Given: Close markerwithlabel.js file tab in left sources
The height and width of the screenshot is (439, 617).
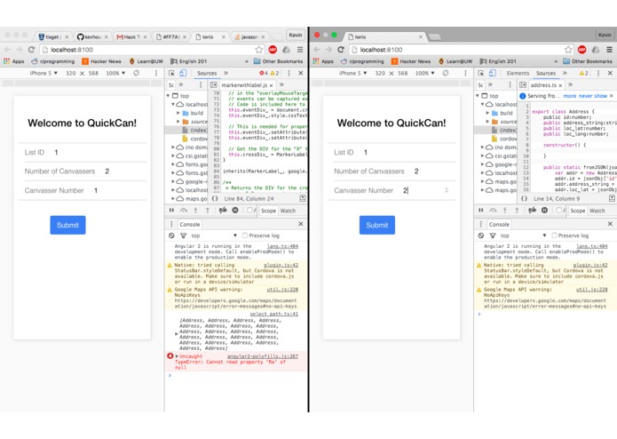Looking at the screenshot, I should pyautogui.click(x=271, y=85).
